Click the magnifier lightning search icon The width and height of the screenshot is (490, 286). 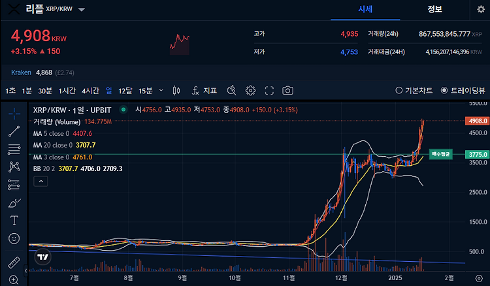231,91
